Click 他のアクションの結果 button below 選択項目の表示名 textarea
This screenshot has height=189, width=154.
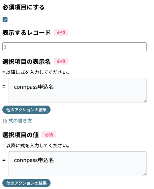26,110
